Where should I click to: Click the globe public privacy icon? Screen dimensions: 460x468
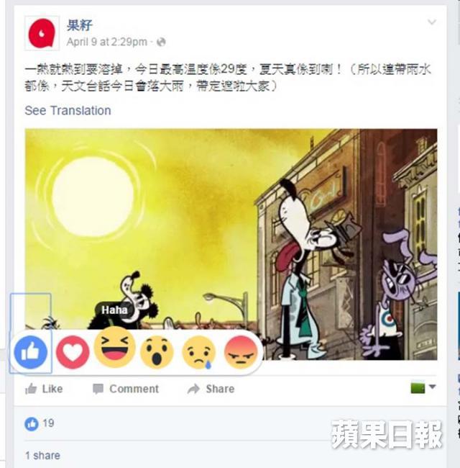(161, 42)
